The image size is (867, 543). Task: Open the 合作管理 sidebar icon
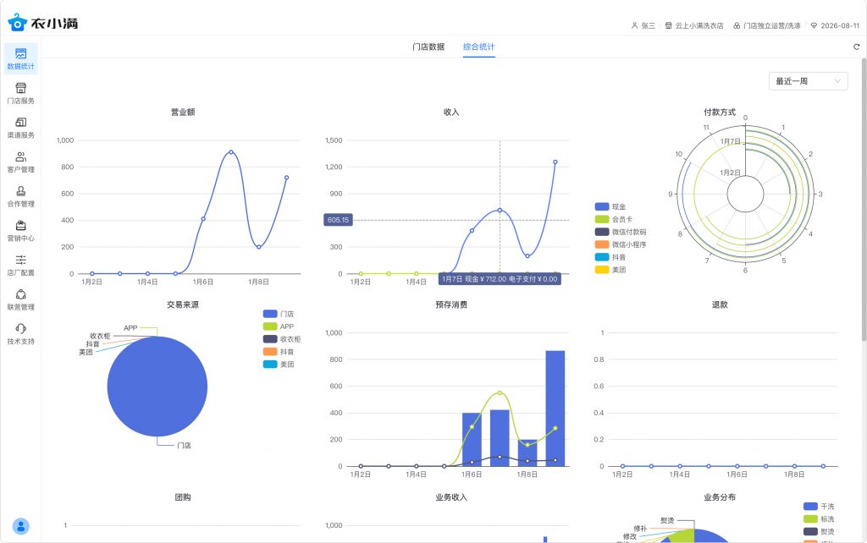pos(20,192)
